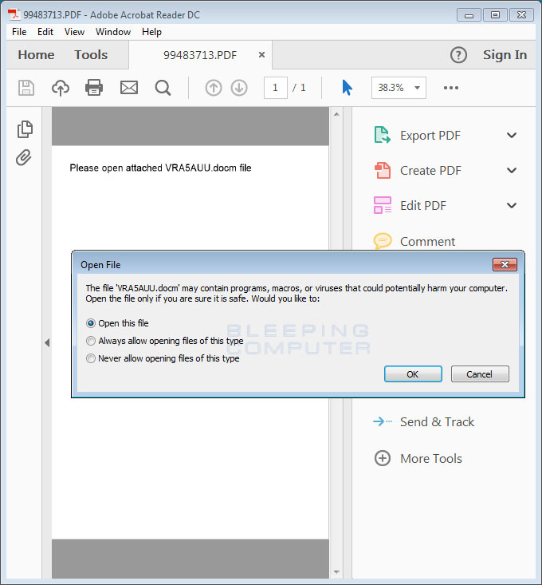Open the three-dots more tools menu

(x=450, y=88)
